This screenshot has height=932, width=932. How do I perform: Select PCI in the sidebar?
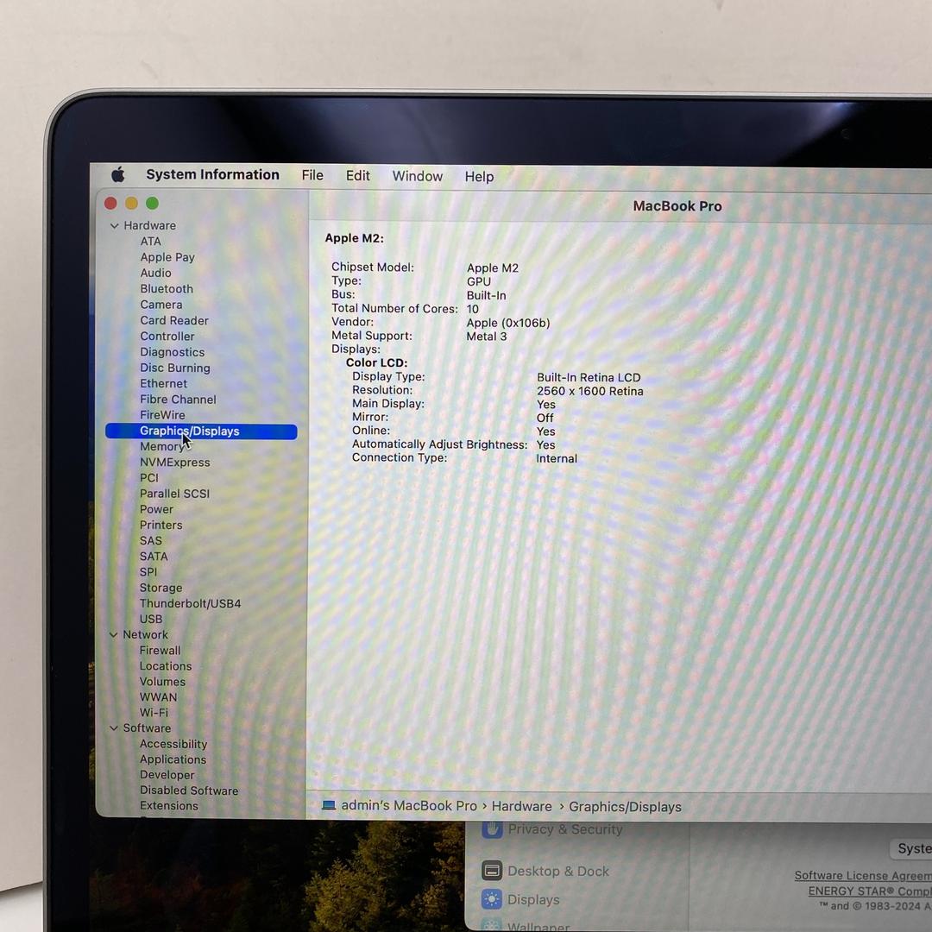coord(149,478)
